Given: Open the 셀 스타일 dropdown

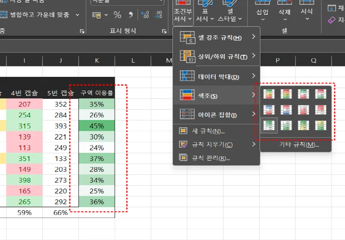Looking at the screenshot, I should click(x=230, y=11).
